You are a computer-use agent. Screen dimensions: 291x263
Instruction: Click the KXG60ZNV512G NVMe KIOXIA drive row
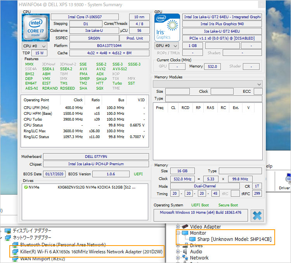click(85, 187)
